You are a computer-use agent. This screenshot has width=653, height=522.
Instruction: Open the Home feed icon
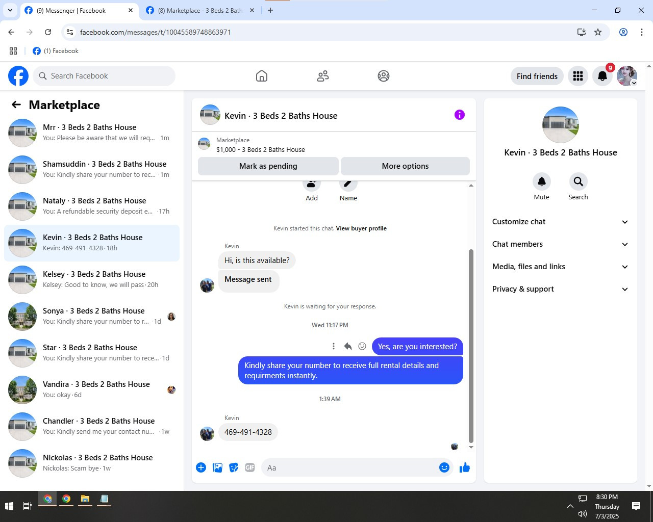point(262,76)
